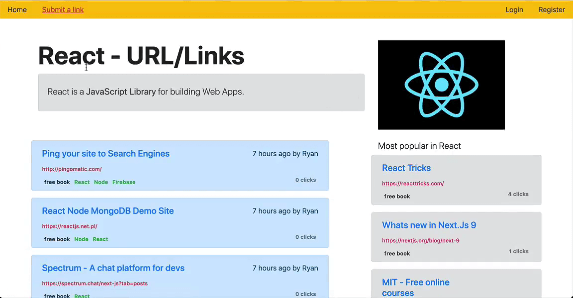Image resolution: width=573 pixels, height=298 pixels.
Task: Select React tag on MongoDB Demo Site card
Action: pos(100,239)
